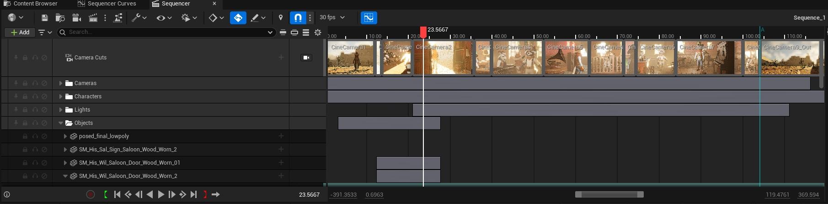Collapse the Objects folder
This screenshot has height=204, width=828.
pyautogui.click(x=60, y=123)
